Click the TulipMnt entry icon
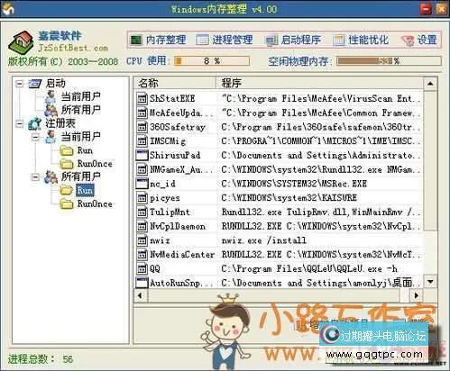This screenshot has height=371, width=450. tap(142, 212)
